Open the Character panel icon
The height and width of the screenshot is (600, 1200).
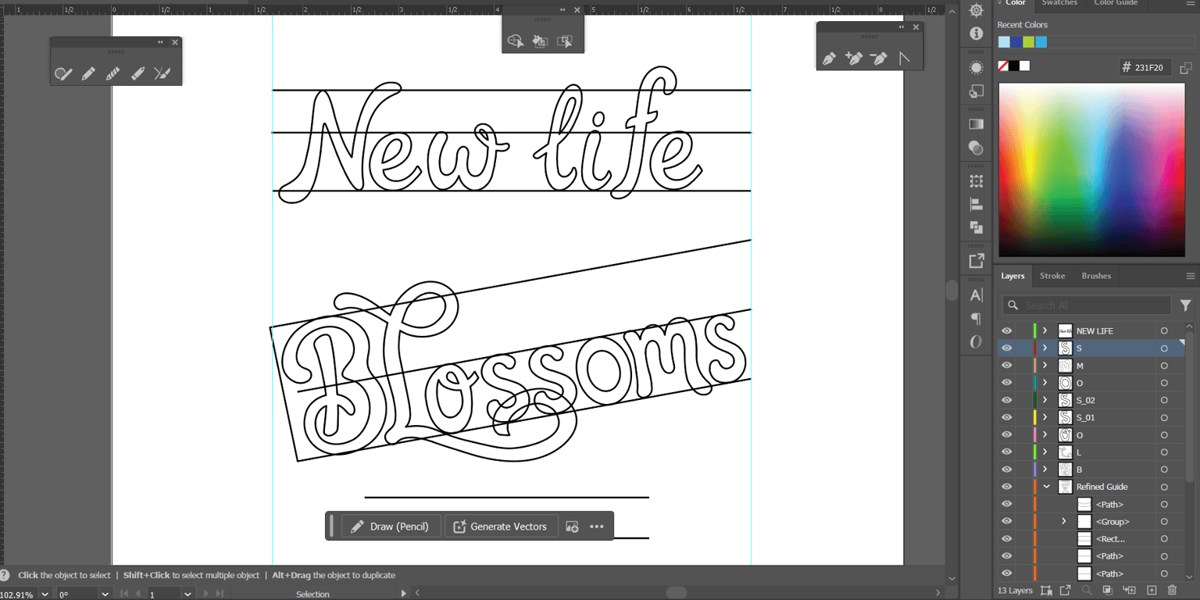[976, 295]
